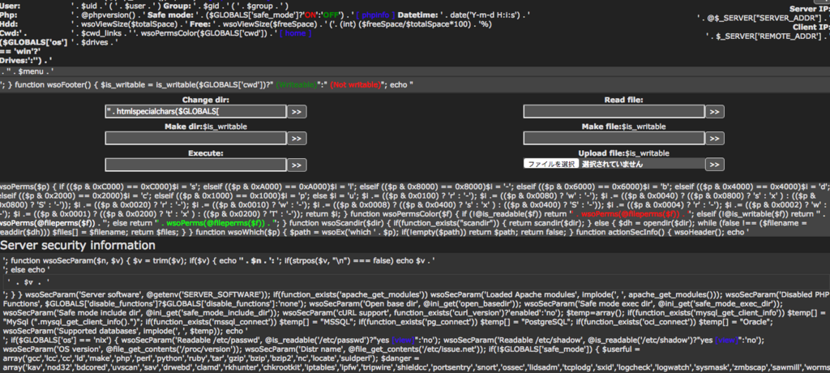Click the '選択されていません' file status text
The width and height of the screenshot is (830, 373).
tap(613, 165)
